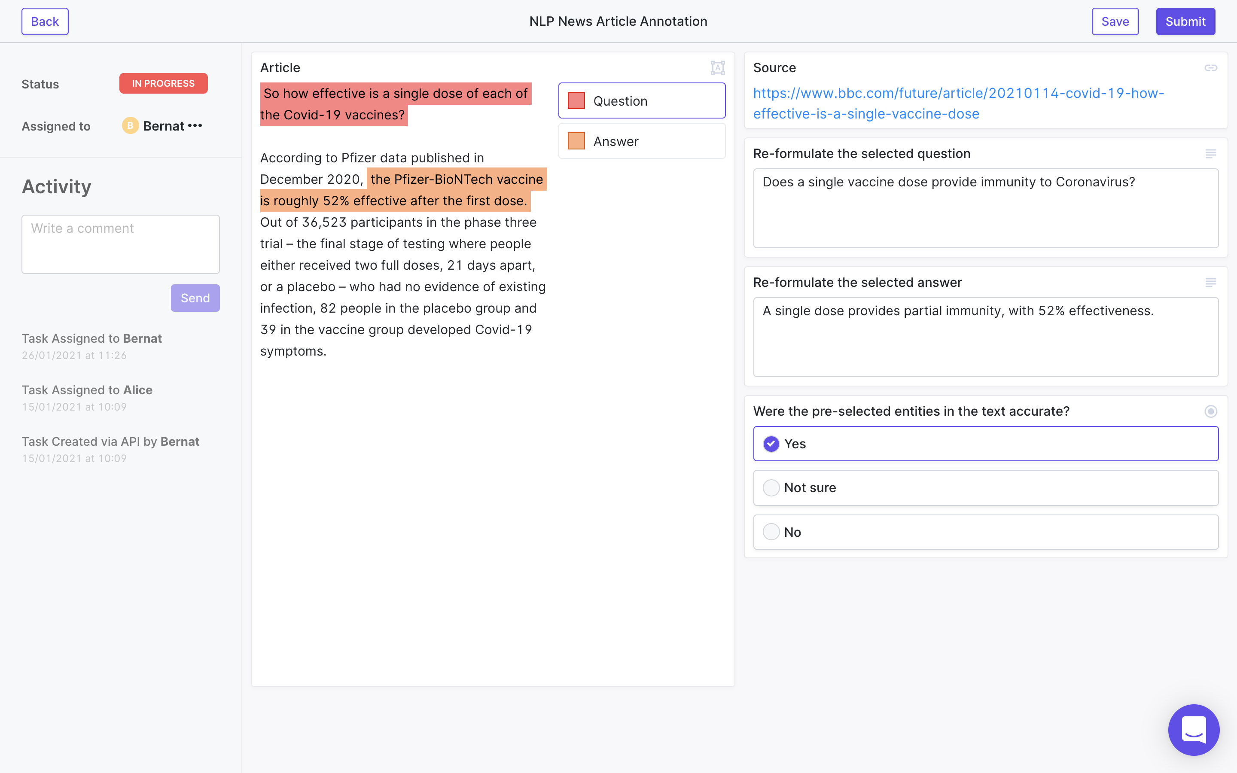Click the Write a comment input field
Screen dimensions: 1237x773
120,244
